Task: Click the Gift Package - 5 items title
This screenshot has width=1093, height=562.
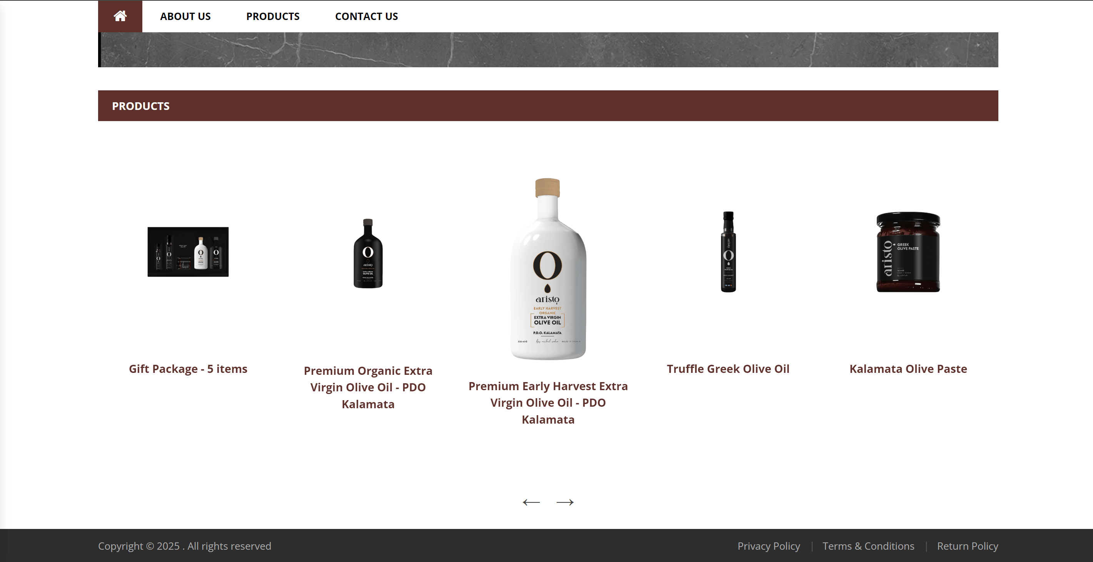Action: [188, 369]
